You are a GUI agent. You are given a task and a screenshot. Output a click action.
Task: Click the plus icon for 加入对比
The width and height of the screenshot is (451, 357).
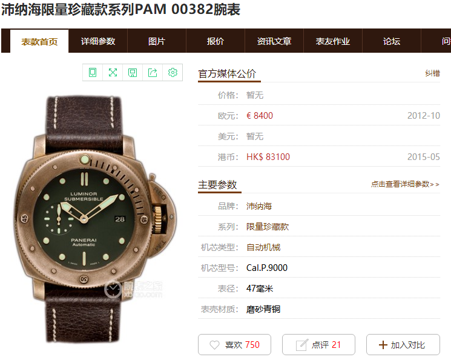[383, 345]
